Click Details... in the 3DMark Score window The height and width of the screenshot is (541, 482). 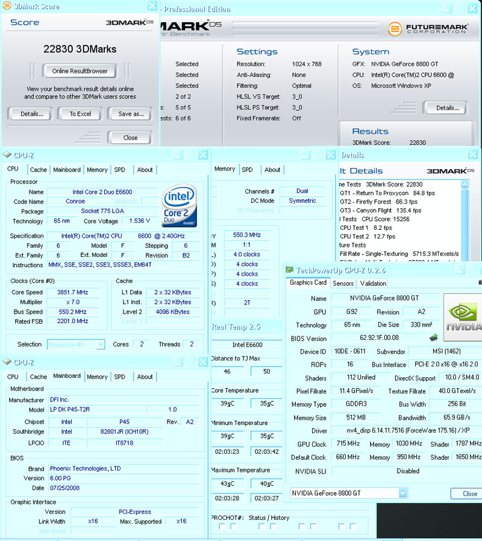pyautogui.click(x=31, y=114)
